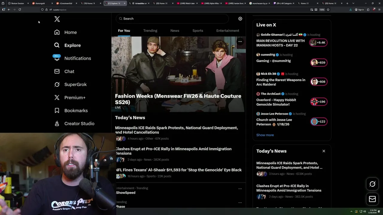Screen dimensions: 383x215
Task: Switch to the Restore Session browser tab
Action: coord(17,3)
